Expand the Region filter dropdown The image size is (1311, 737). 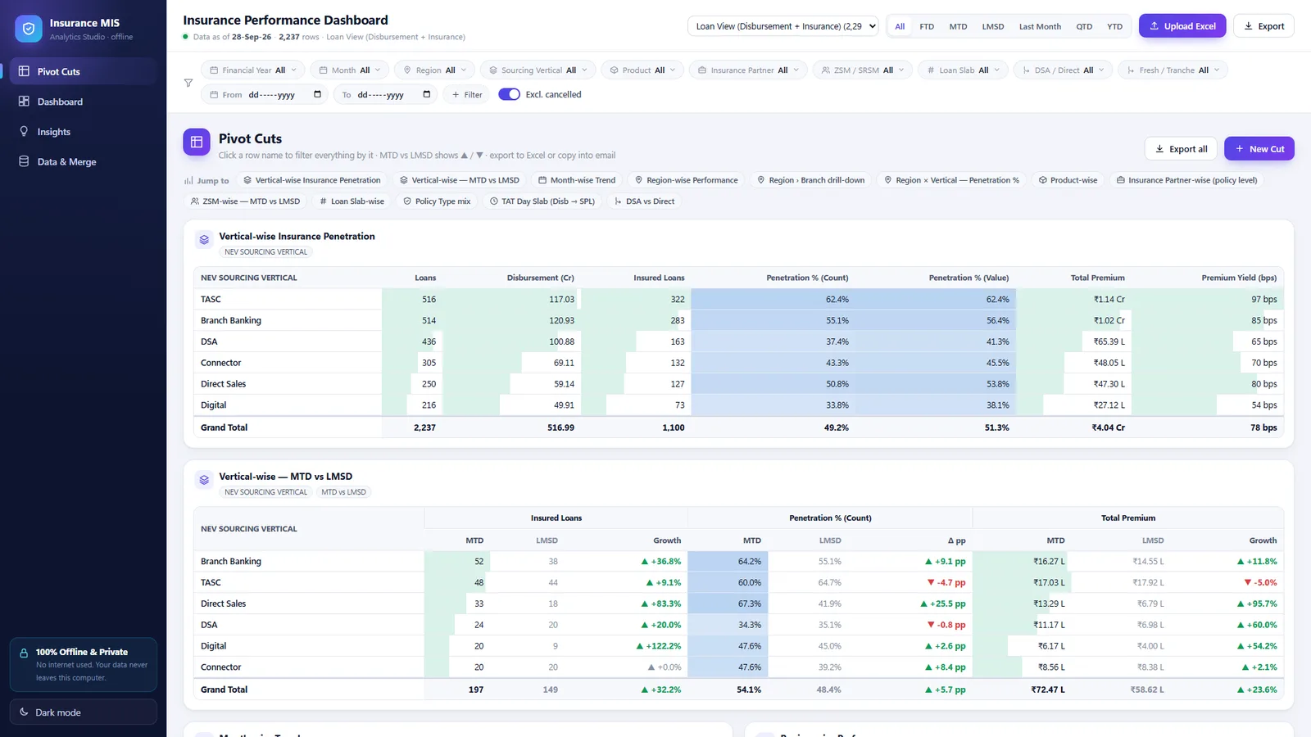pos(434,70)
